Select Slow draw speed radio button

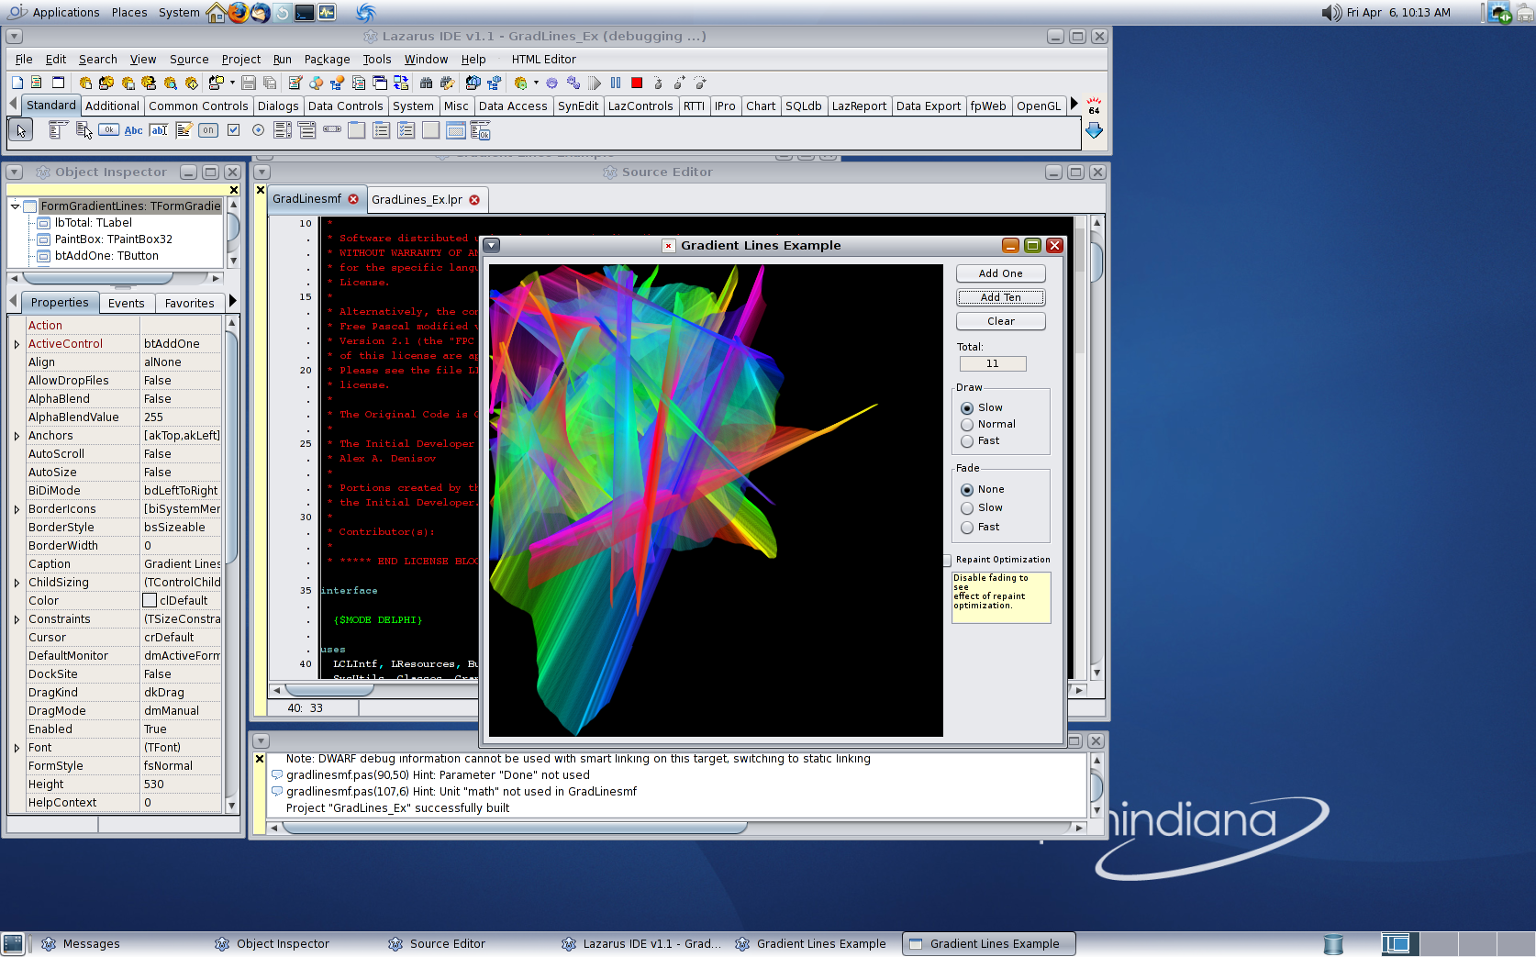click(967, 408)
